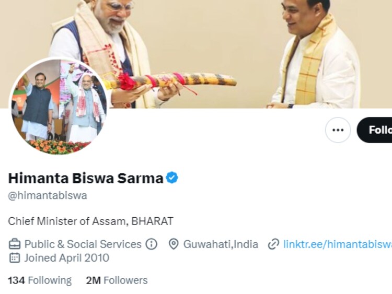Open the header banner photo
This screenshot has width=392, height=294.
pos(196,54)
